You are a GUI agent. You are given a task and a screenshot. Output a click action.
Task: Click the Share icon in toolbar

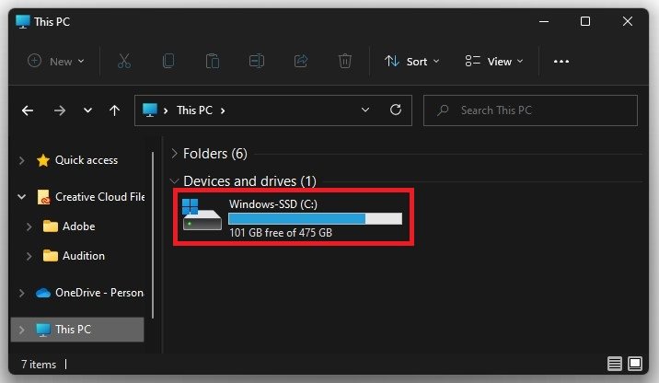pyautogui.click(x=301, y=61)
